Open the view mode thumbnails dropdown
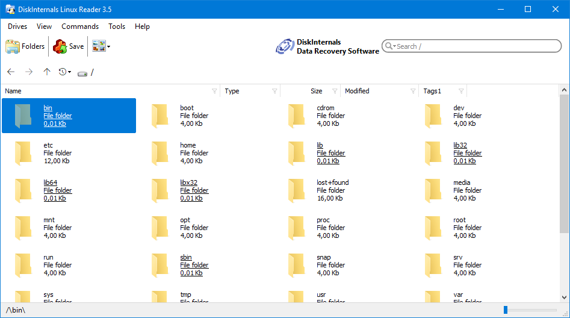 pos(101,46)
